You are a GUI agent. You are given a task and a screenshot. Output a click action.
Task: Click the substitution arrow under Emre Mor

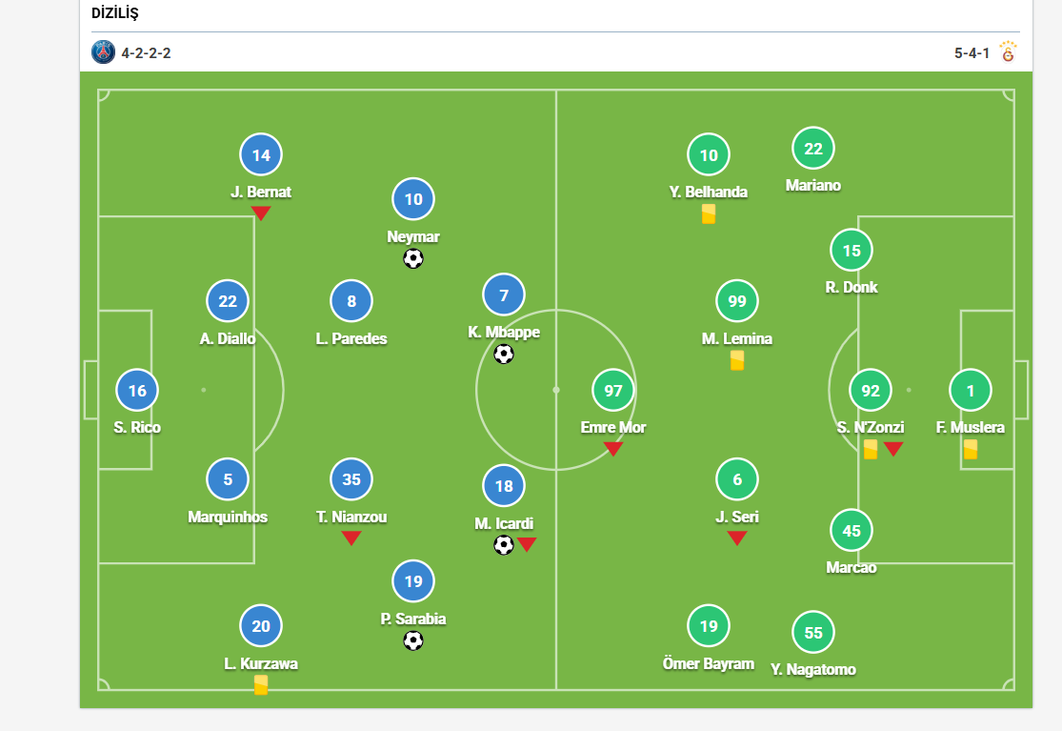tap(613, 449)
